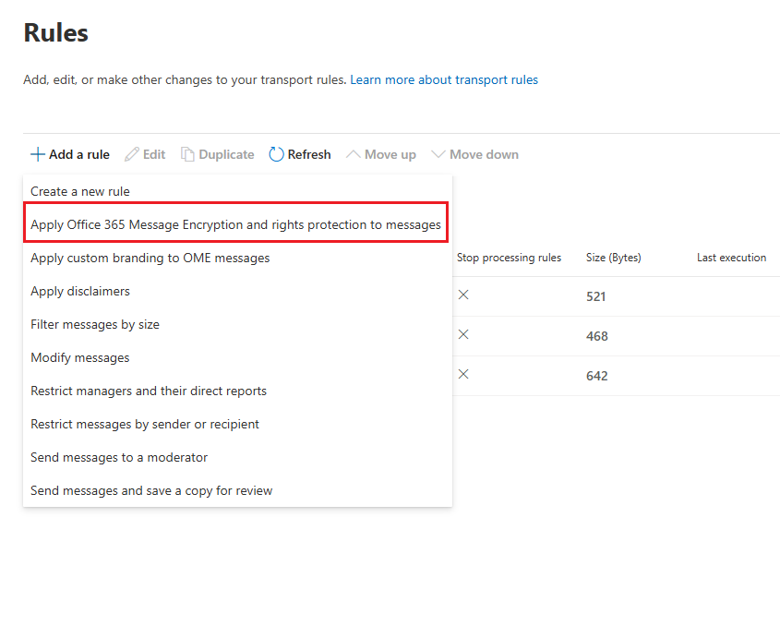The image size is (780, 638).
Task: Select Create a new rule
Action: 238,192
